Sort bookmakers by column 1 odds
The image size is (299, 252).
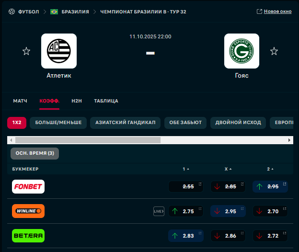click(186, 169)
